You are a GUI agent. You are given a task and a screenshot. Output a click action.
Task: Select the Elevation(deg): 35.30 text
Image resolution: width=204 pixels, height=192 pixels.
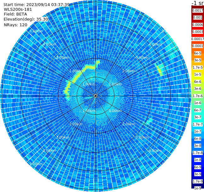point(26,19)
